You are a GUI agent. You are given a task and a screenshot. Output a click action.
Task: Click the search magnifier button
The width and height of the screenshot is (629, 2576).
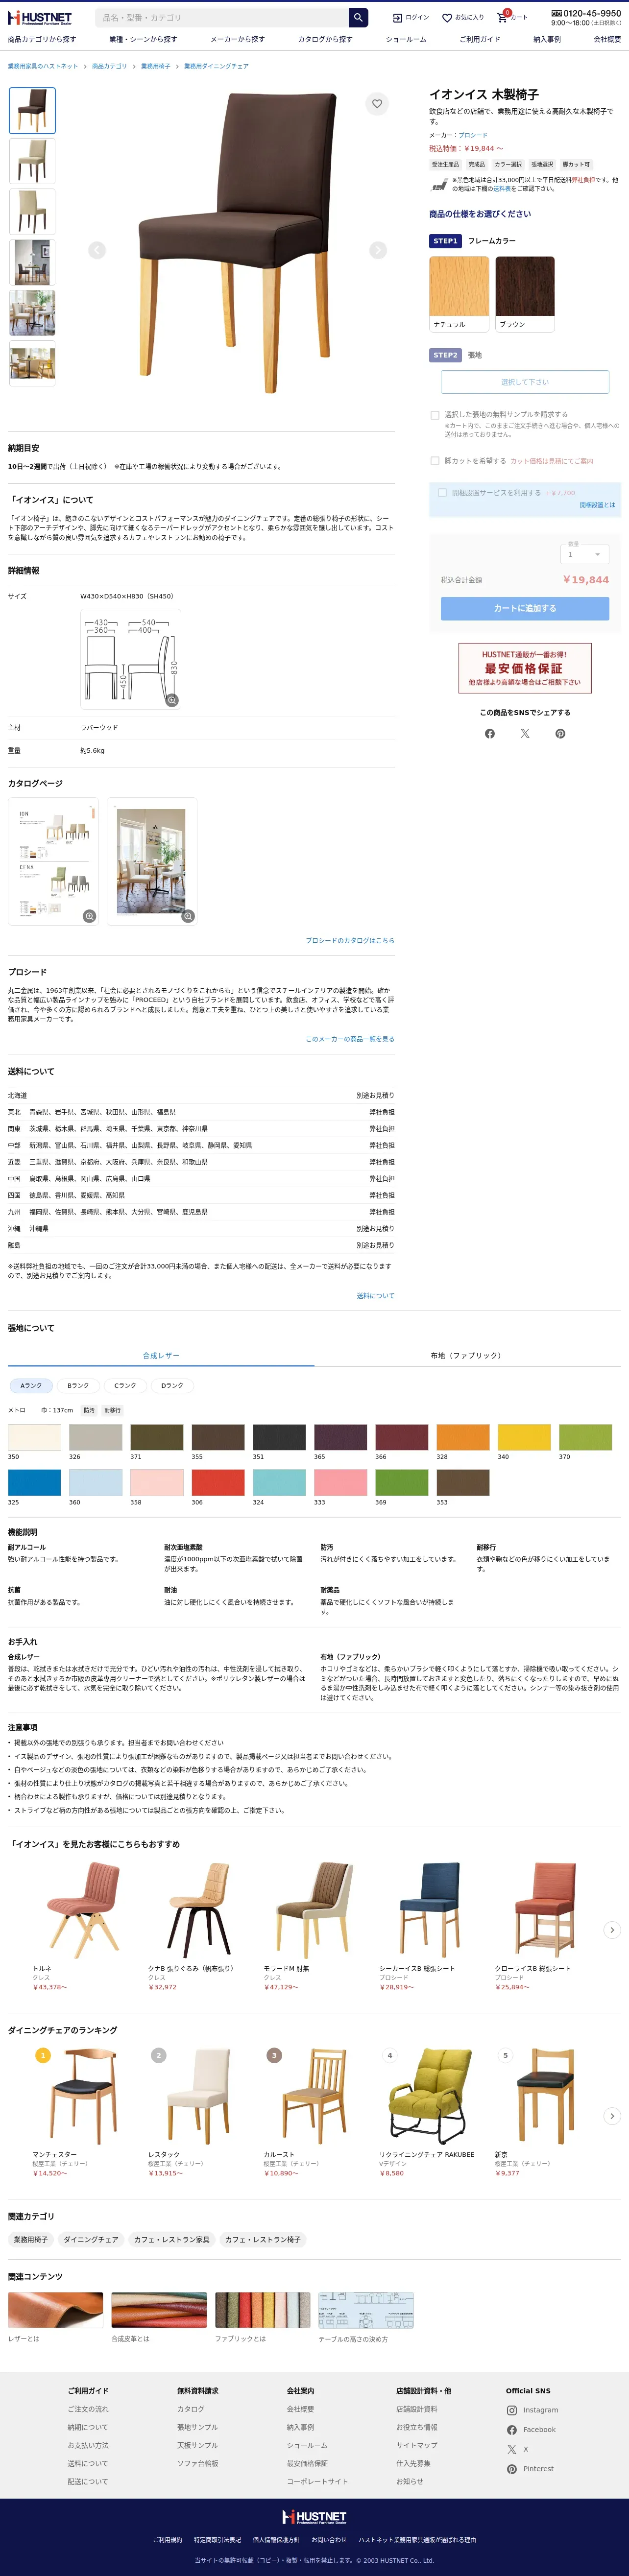358,17
